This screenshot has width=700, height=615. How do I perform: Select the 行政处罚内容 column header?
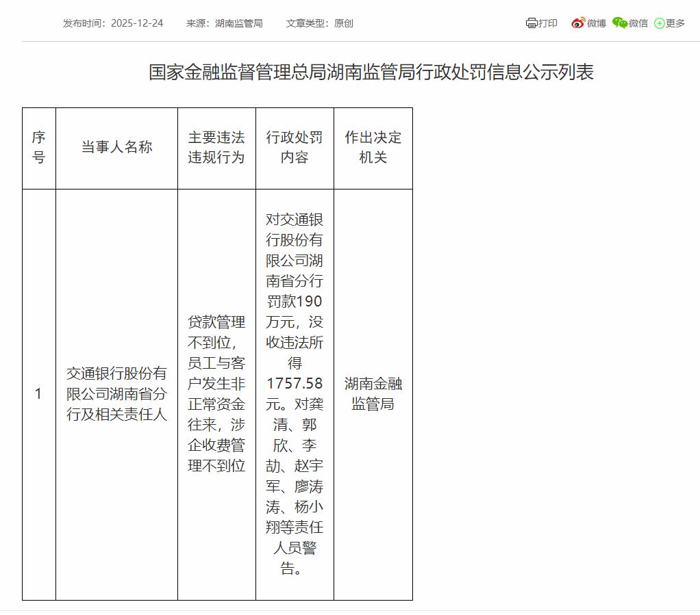pyautogui.click(x=295, y=148)
